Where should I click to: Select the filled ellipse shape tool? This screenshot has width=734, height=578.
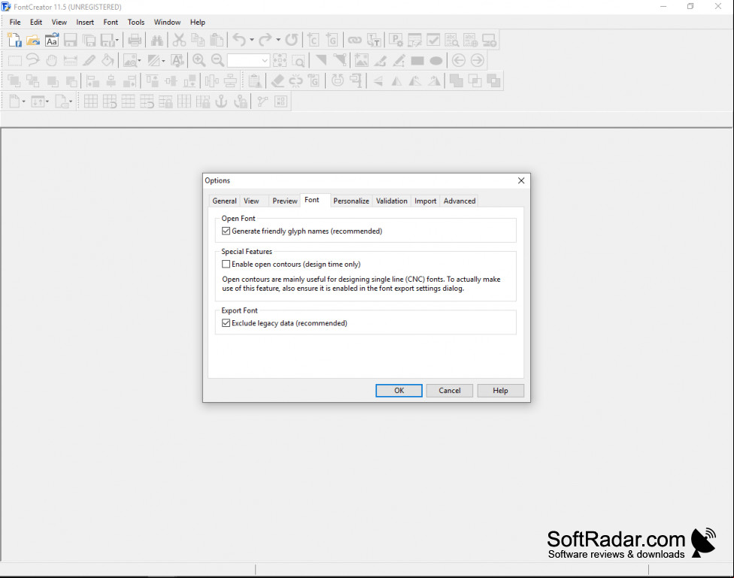[x=436, y=61]
